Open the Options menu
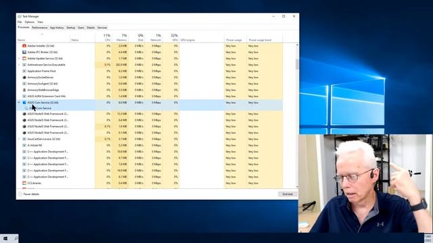 click(x=29, y=22)
